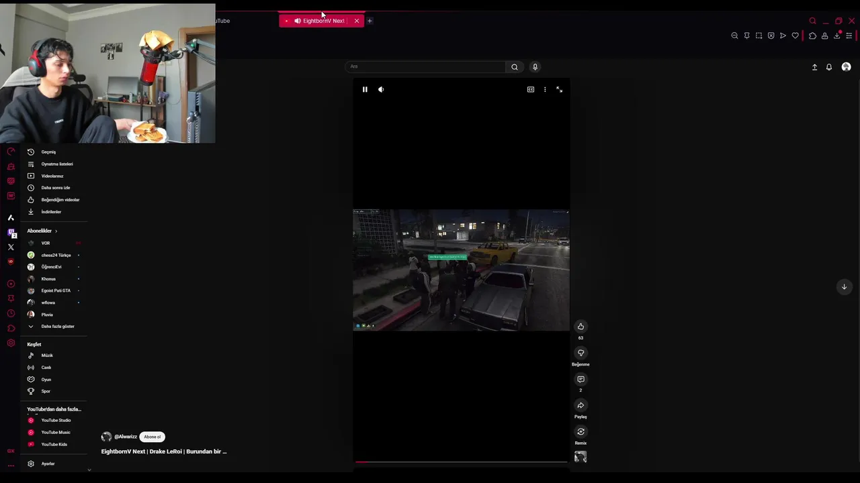Click the YouTube search field
Viewport: 860px width, 483px height.
click(426, 66)
